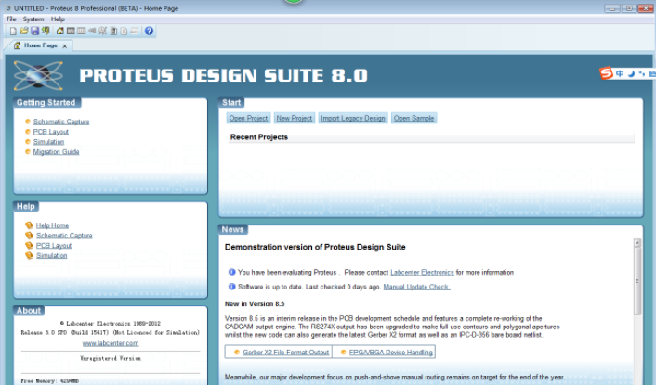Click the Sogou S input method logo
Screen dimensions: 656x385
[x=606, y=73]
